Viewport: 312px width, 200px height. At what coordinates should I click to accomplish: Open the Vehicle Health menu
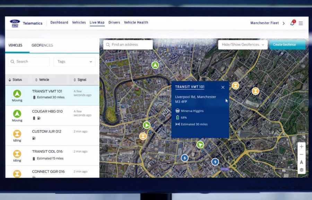pyautogui.click(x=136, y=23)
